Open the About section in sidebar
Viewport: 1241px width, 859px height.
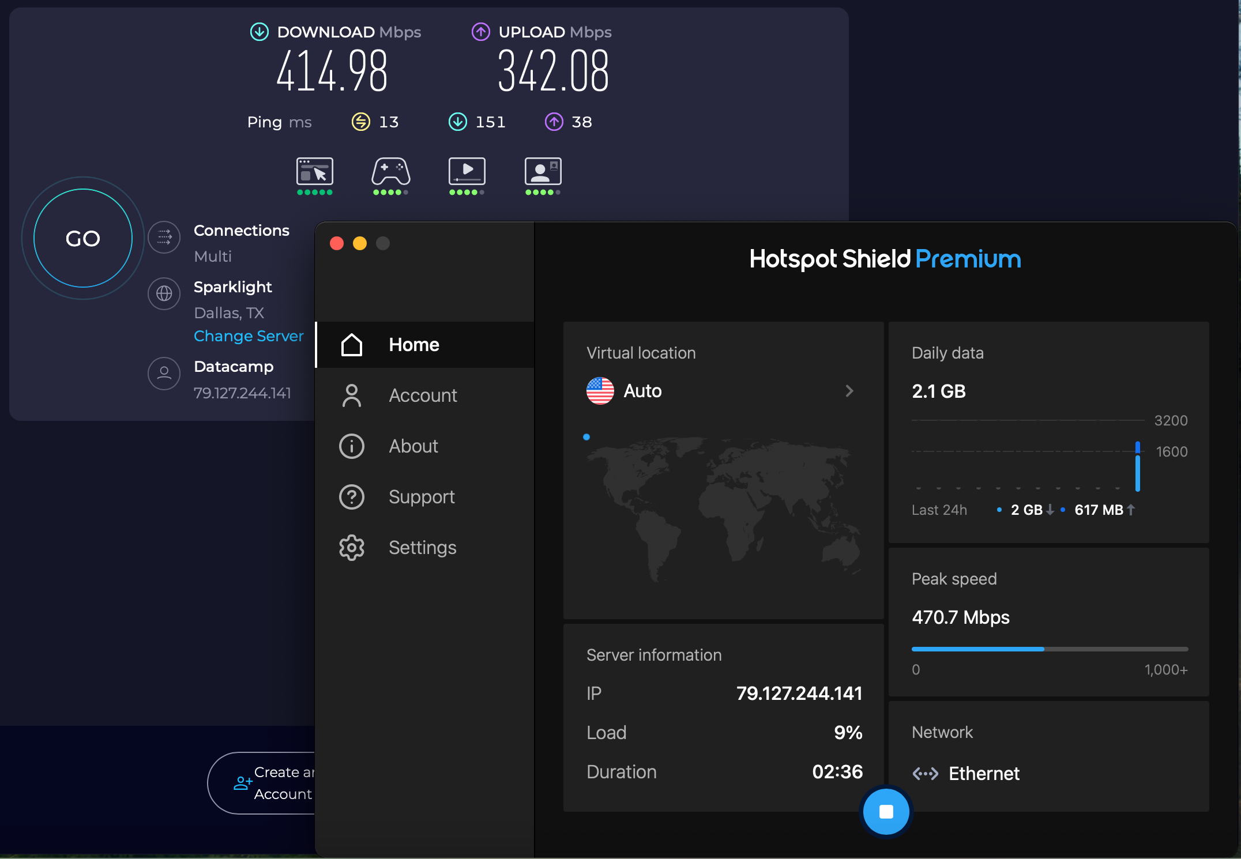[426, 446]
